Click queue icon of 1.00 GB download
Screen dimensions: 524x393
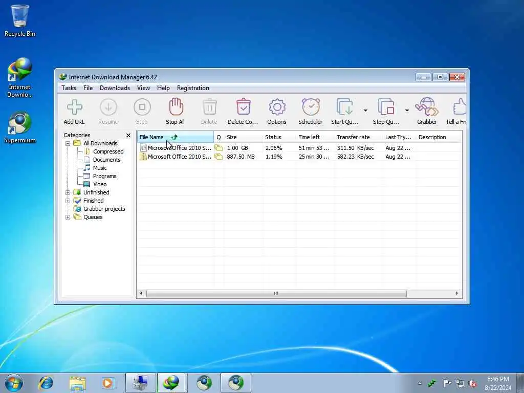pyautogui.click(x=219, y=148)
